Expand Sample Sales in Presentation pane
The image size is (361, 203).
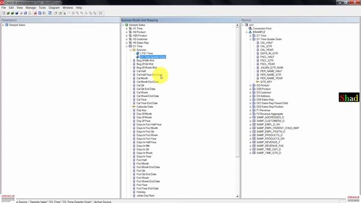click(3, 25)
